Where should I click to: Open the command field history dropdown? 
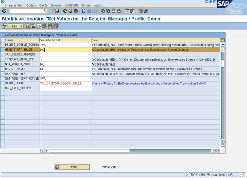tap(45, 11)
